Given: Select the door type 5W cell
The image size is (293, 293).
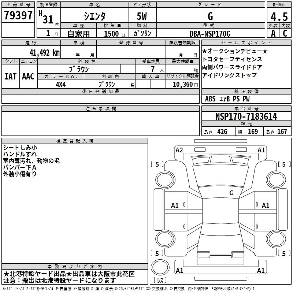Looking at the screenshot, I should (142, 16).
